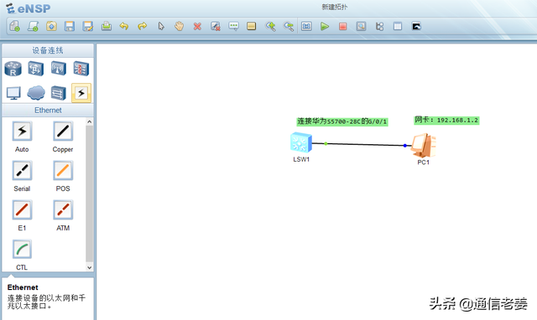Click the yellow rectangle palette icon
The image size is (537, 320).
click(x=252, y=26)
